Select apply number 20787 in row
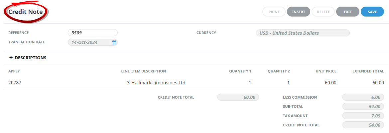 pyautogui.click(x=15, y=83)
